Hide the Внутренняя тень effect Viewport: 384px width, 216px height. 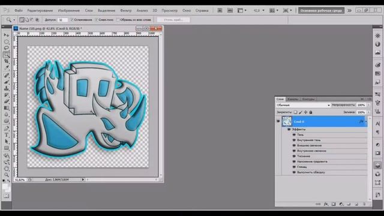pos(294,140)
